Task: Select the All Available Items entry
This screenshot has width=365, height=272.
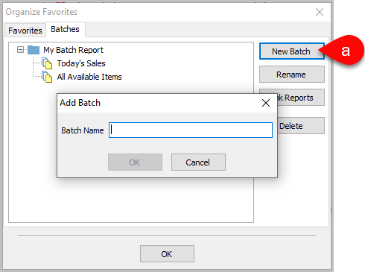Action: tap(89, 77)
